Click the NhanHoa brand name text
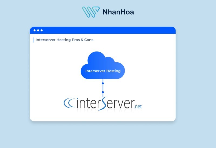Screen dimensions: 216x148 tap(118, 12)
